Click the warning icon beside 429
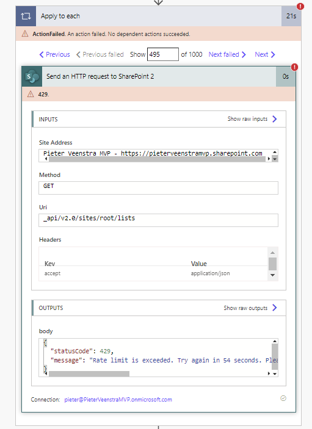The image size is (312, 429). pos(31,94)
